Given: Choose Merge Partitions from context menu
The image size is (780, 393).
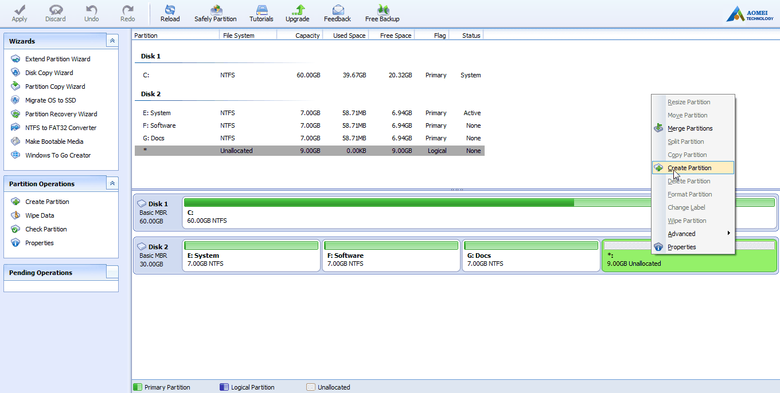Looking at the screenshot, I should pyautogui.click(x=693, y=128).
